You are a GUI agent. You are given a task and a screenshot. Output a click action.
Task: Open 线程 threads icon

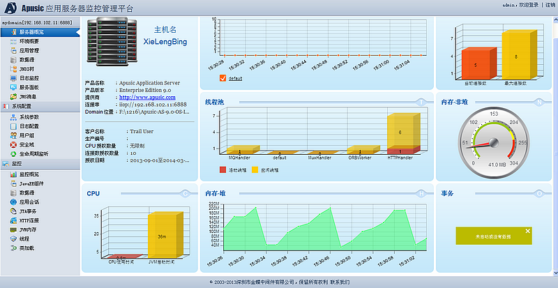click(13, 239)
